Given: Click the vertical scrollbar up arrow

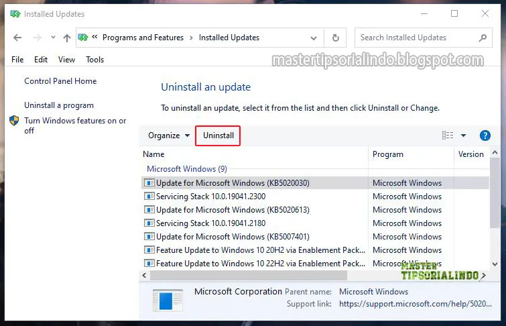Looking at the screenshot, I should pos(495,152).
